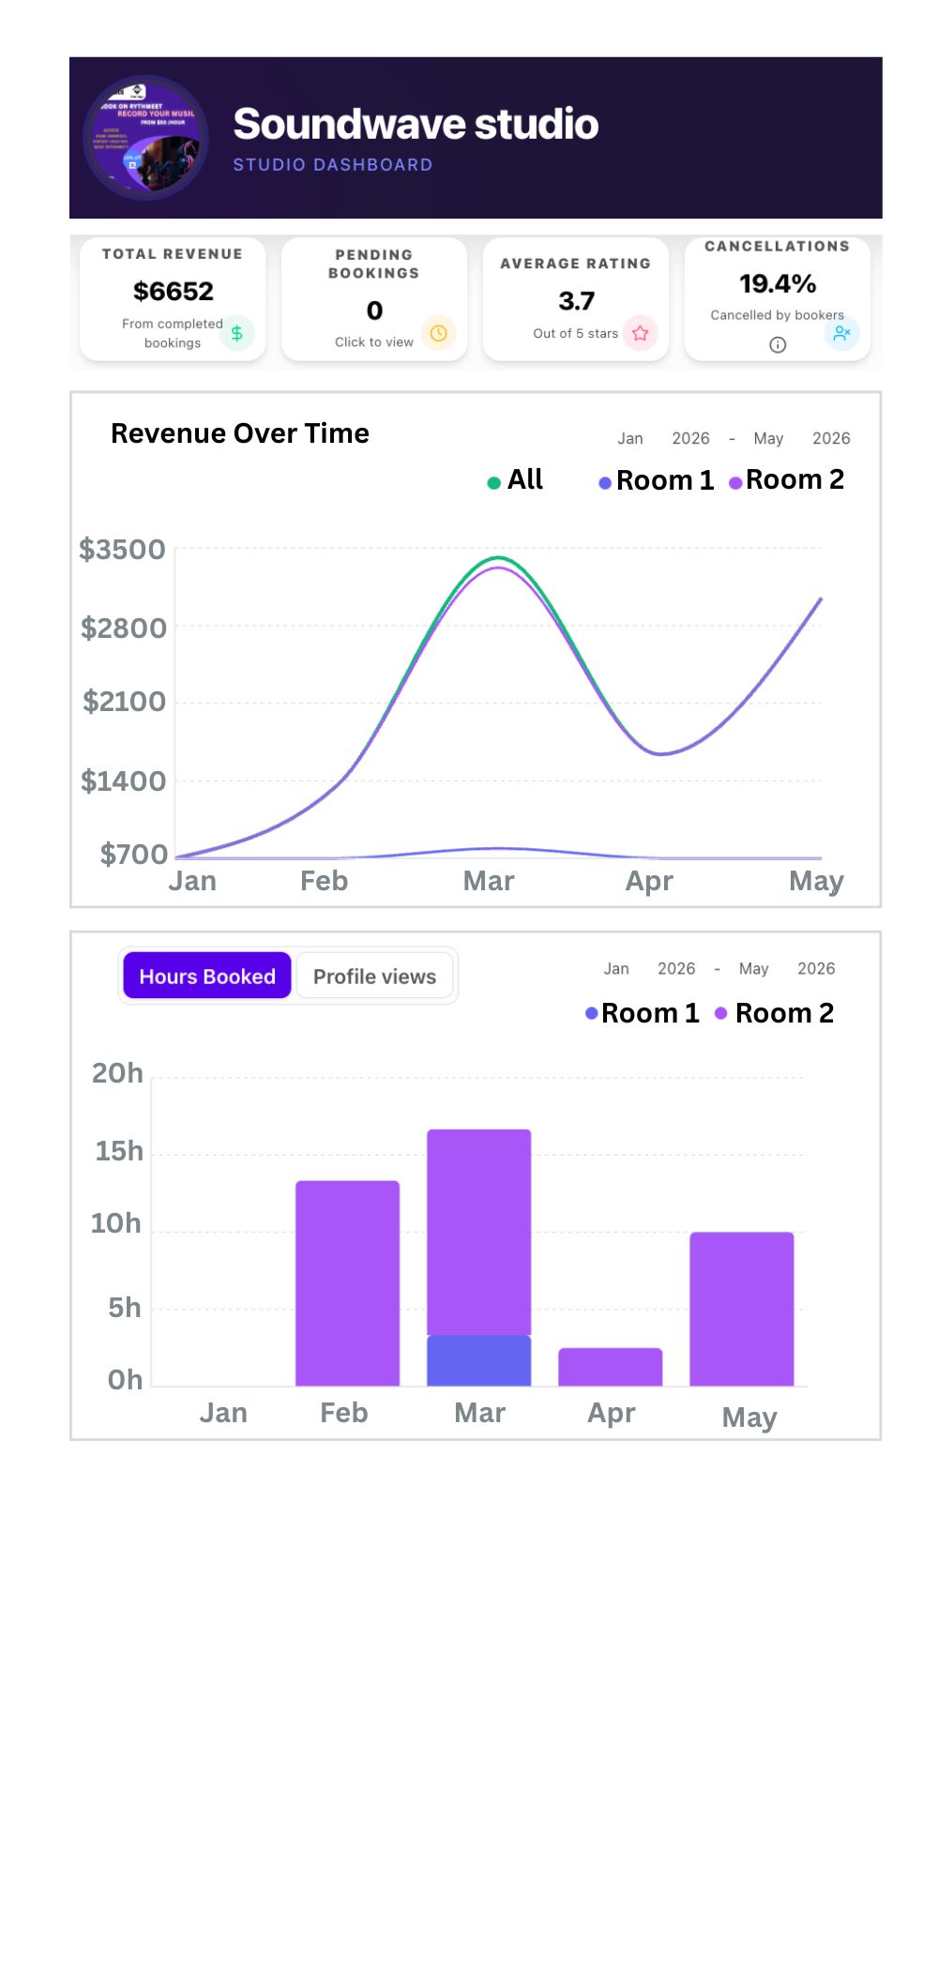This screenshot has width=938, height=1970.
Task: Open revenue chart end month May selector
Action: (768, 438)
